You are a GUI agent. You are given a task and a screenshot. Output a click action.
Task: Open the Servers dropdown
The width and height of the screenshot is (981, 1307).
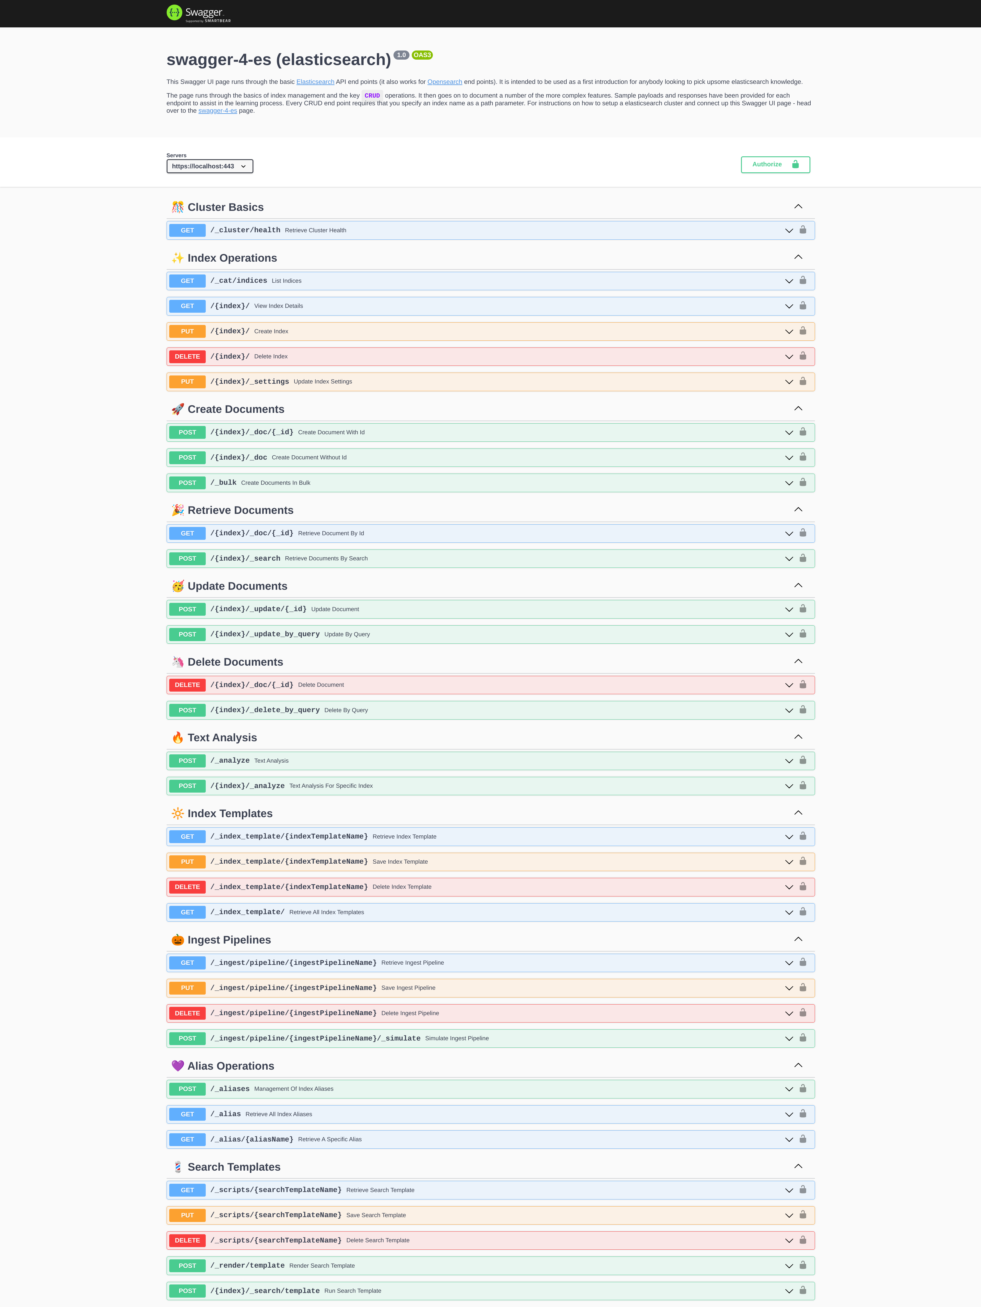point(209,166)
